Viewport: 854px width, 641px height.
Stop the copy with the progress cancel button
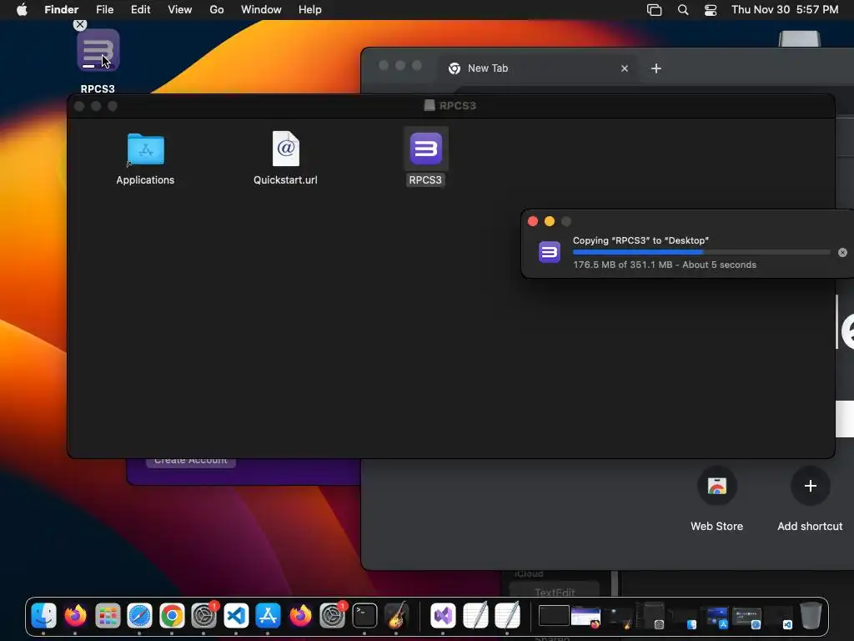pos(842,252)
